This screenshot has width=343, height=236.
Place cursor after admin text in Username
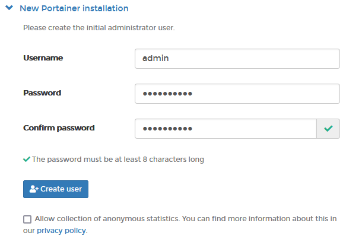[x=169, y=59]
